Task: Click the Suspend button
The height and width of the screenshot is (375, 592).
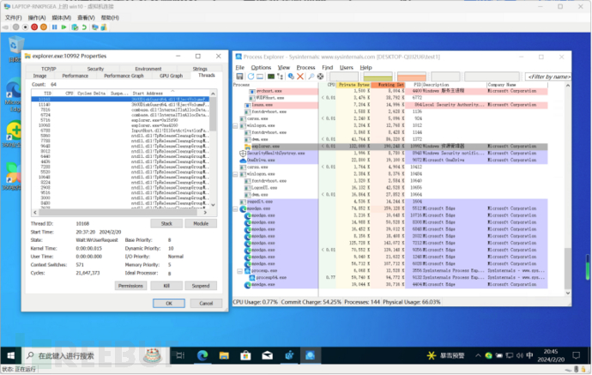Action: click(x=199, y=285)
